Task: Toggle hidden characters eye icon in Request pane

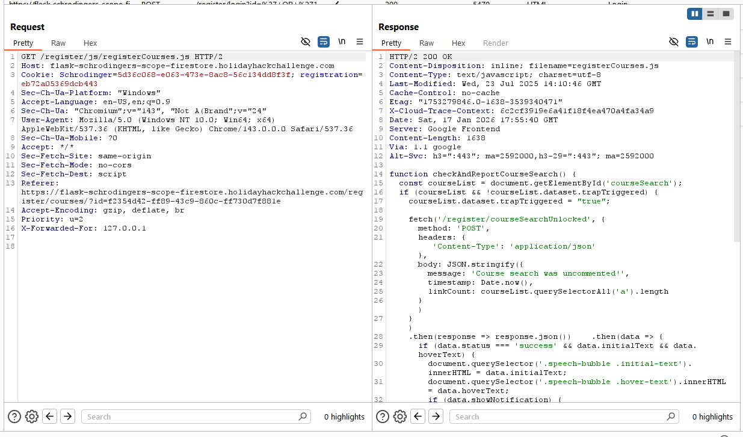Action: click(x=306, y=42)
